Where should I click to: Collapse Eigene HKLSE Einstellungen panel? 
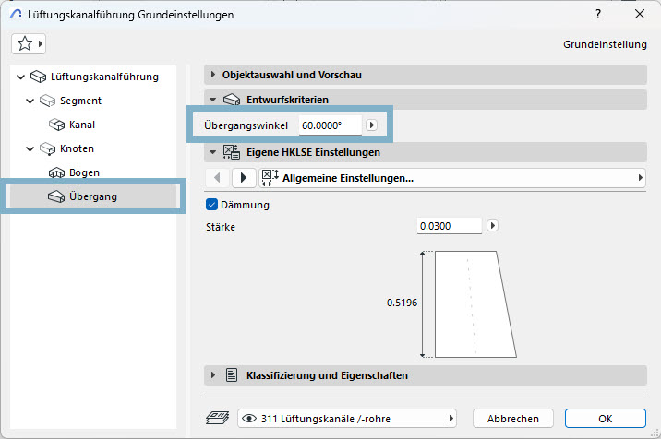[213, 152]
